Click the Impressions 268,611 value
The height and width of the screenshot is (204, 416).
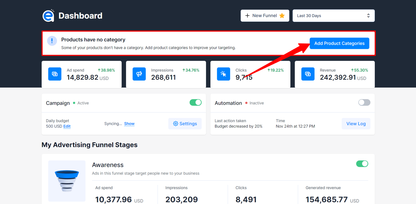pos(164,77)
